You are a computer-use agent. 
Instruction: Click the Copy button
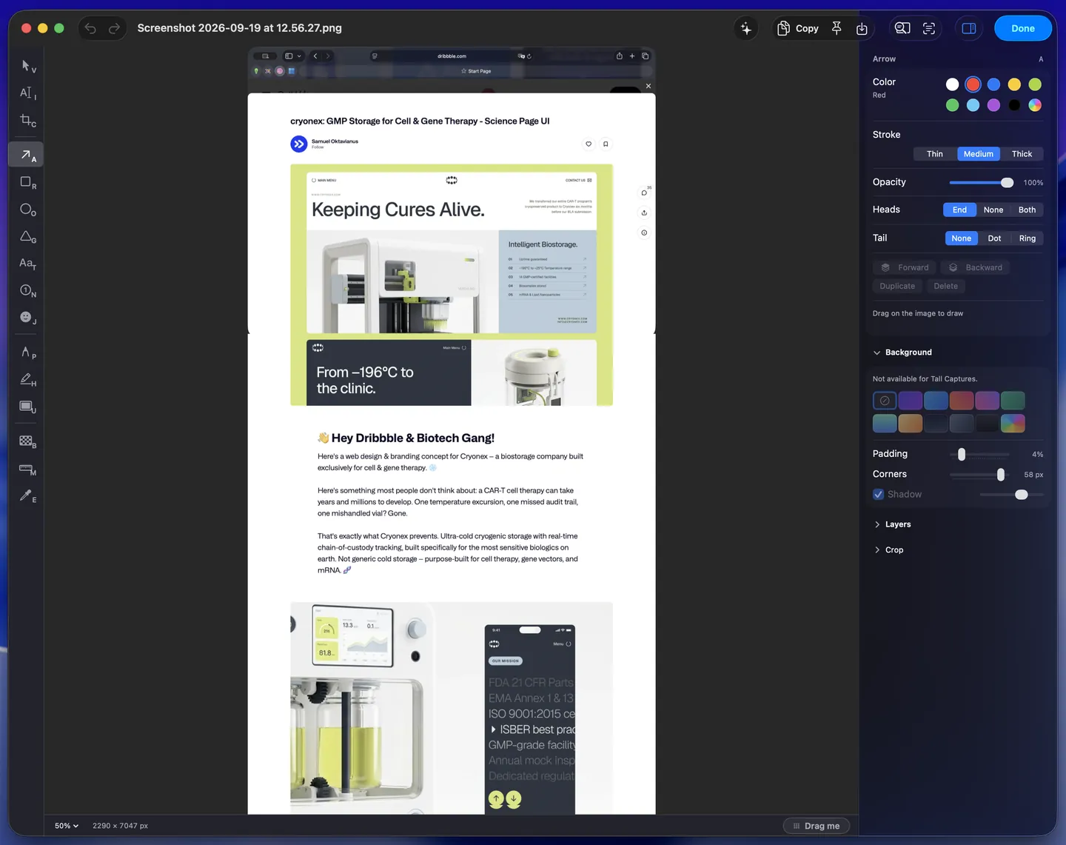tap(798, 28)
